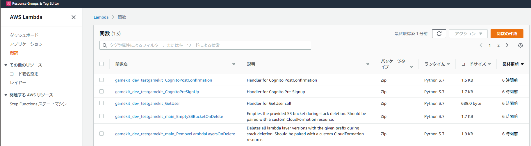This screenshot has height=146, width=531.
Task: Click the 関数 (13) heading
Action: click(110, 34)
